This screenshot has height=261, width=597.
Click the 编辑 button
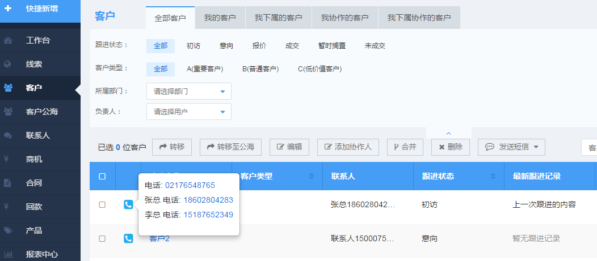point(289,147)
